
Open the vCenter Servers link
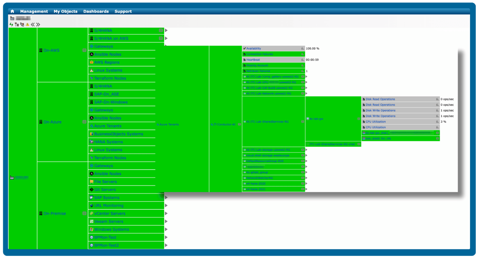110,213
